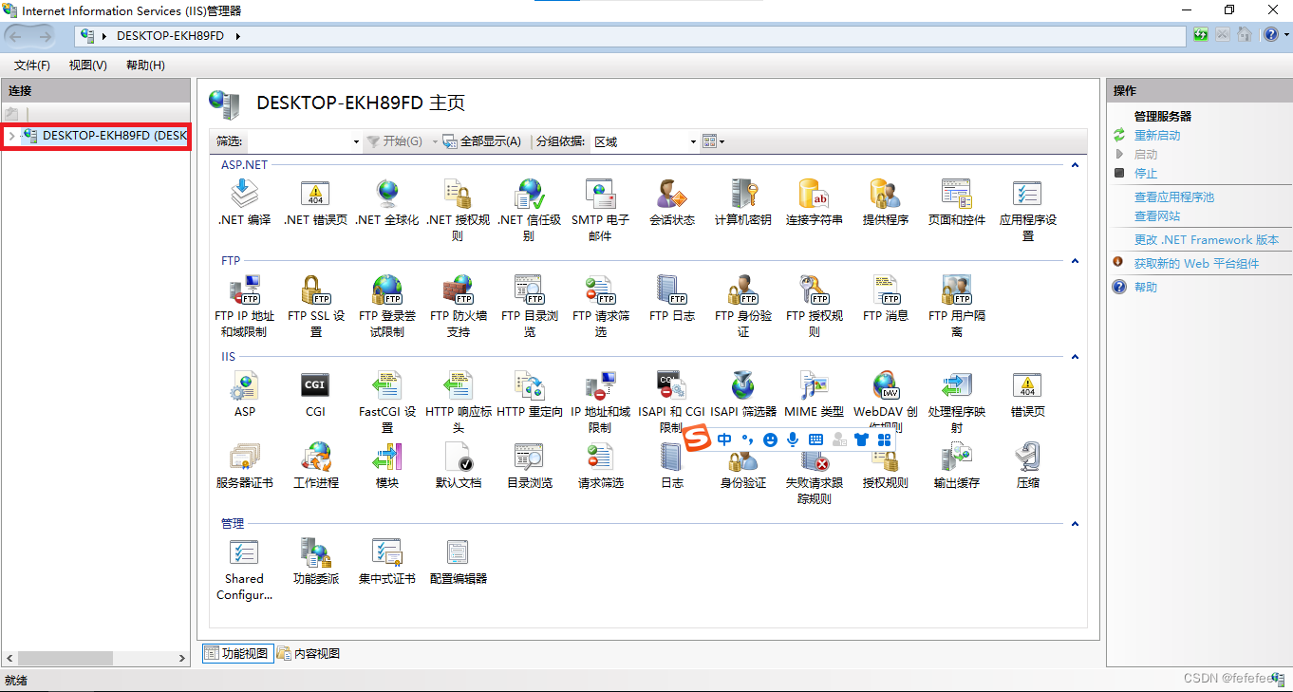Open the ASP feature in IIS
This screenshot has height=692, width=1293.
click(x=244, y=395)
